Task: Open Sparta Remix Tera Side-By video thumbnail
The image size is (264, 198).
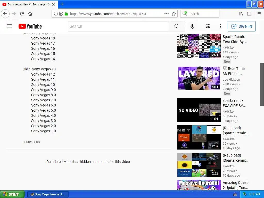Action: coord(199,46)
